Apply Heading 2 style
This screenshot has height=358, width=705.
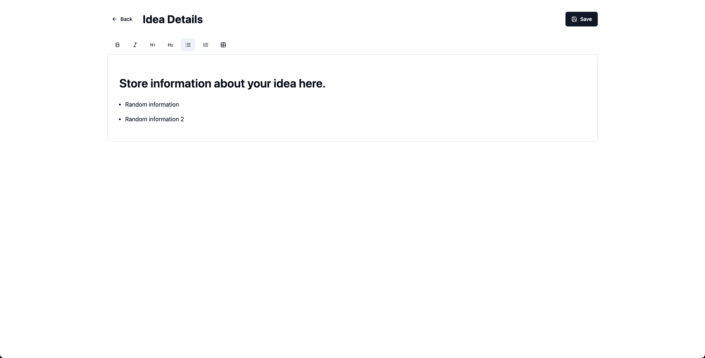point(170,45)
